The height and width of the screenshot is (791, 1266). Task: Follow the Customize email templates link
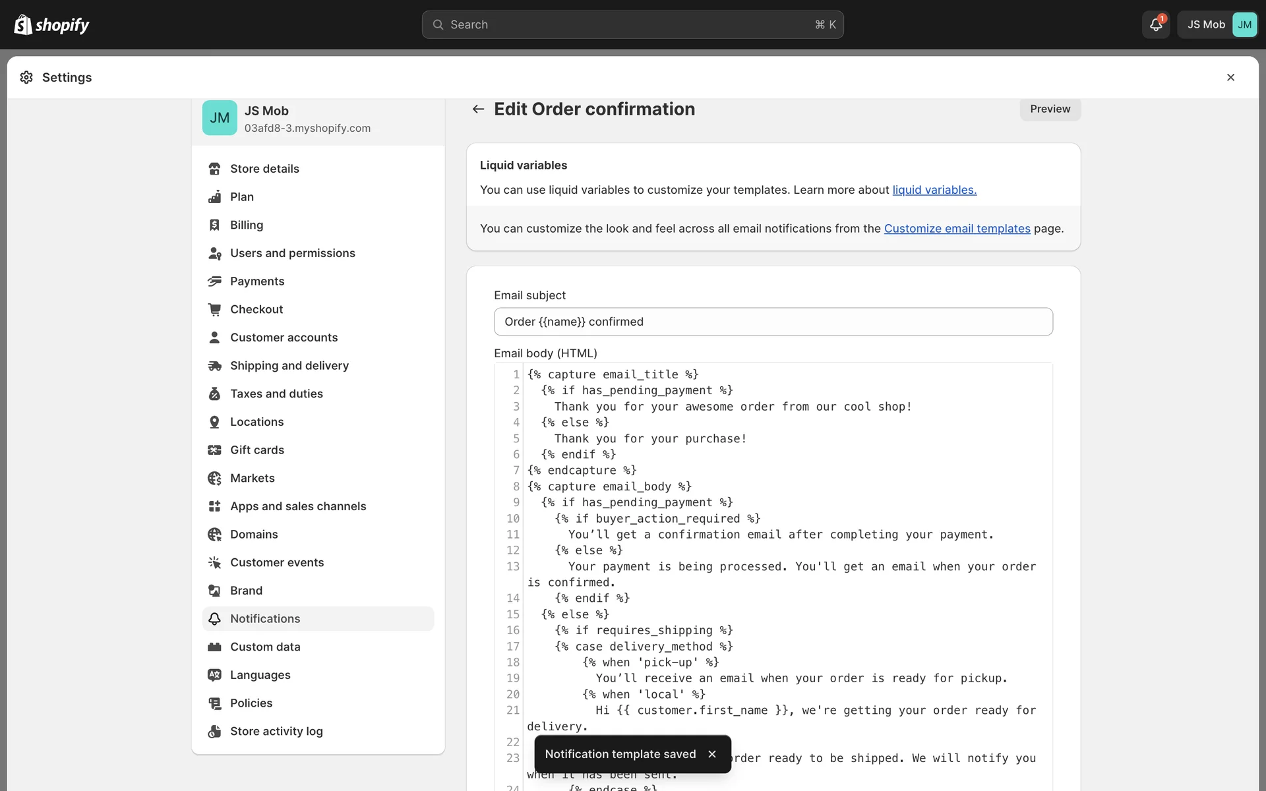(957, 229)
